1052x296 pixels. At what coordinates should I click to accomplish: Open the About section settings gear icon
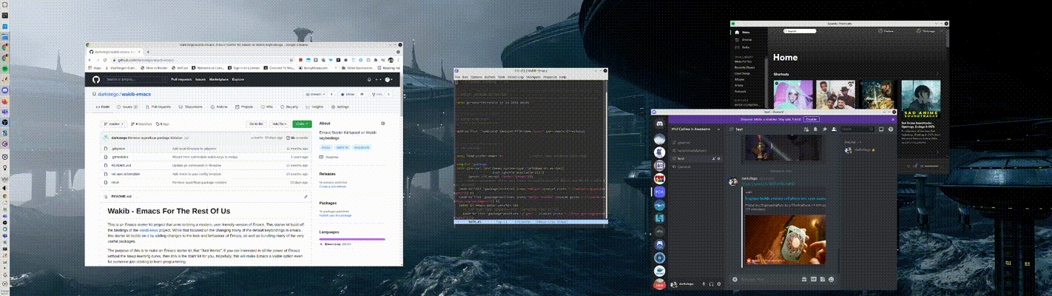pyautogui.click(x=382, y=124)
